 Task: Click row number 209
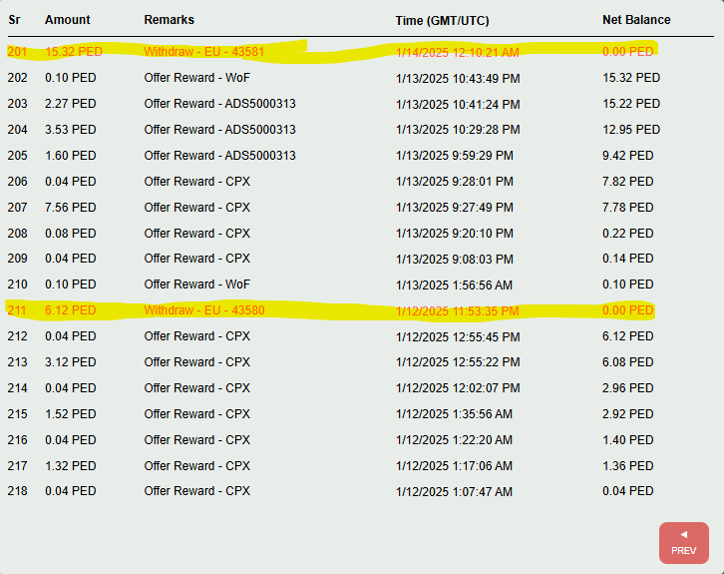tap(18, 259)
